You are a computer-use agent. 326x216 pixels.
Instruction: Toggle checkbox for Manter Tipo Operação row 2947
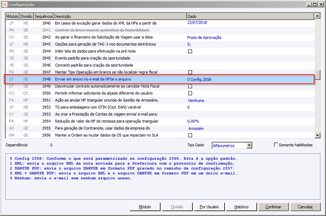point(190,73)
